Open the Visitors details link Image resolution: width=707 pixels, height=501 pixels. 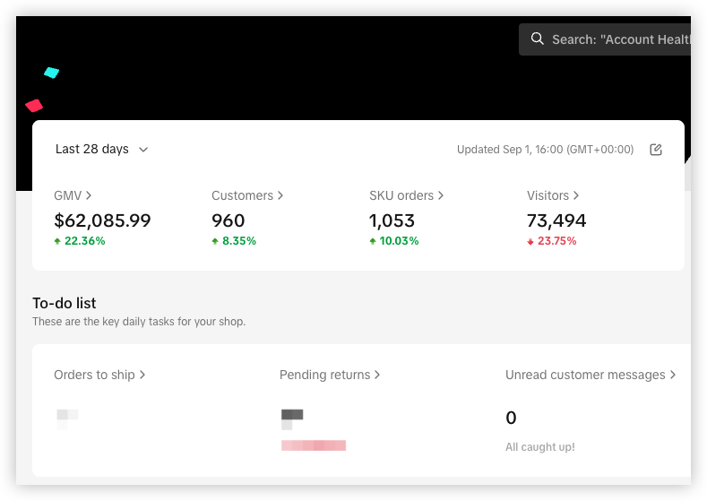553,195
